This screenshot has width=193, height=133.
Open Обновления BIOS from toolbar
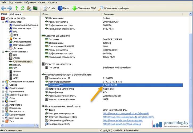[x=84, y=8]
